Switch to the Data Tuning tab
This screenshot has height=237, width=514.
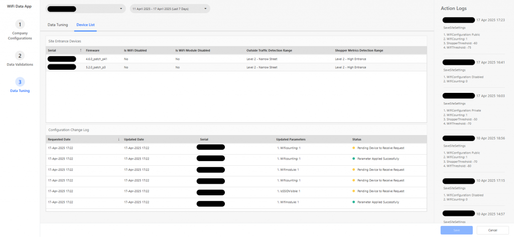[x=58, y=24]
